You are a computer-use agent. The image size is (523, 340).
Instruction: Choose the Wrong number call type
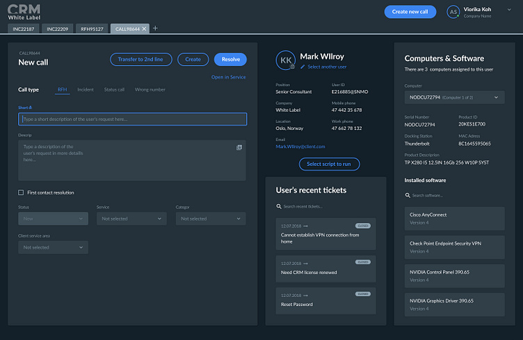[150, 90]
